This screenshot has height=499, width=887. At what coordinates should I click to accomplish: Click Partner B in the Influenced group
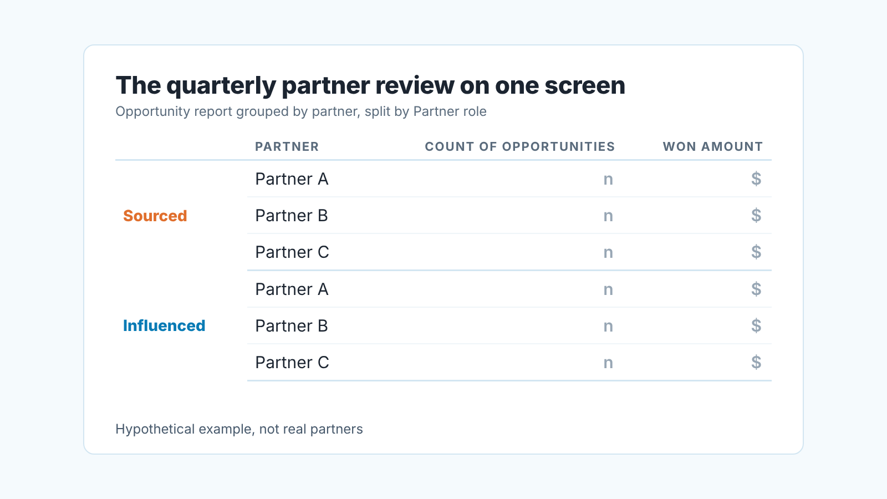pyautogui.click(x=292, y=326)
